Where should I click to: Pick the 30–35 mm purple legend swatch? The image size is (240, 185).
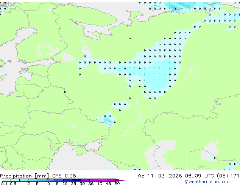(85, 180)
